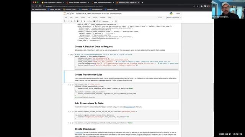
Task: Follow the Expectations link in the text
Action: point(129,107)
